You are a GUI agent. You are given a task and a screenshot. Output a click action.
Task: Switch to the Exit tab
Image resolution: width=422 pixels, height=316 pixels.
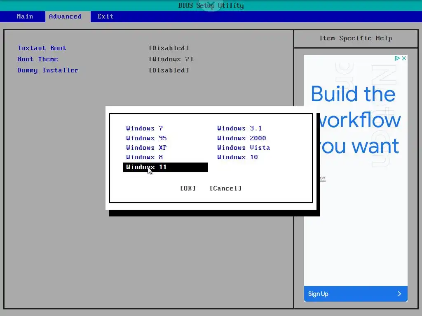pyautogui.click(x=105, y=16)
